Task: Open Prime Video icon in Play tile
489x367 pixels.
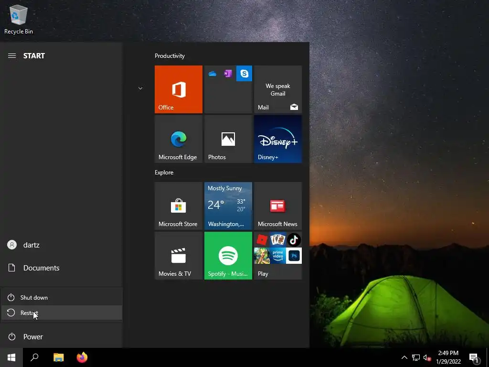Action: (x=278, y=256)
